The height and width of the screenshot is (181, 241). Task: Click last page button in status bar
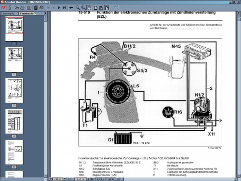(92, 179)
